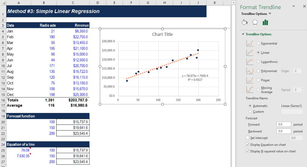Open the Trendline Options bar chart icon

click(x=265, y=22)
